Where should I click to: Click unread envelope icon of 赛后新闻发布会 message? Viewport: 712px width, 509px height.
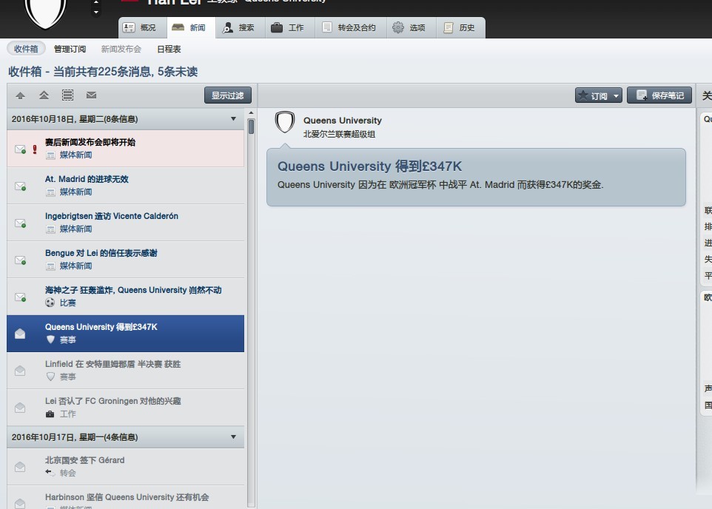click(x=20, y=149)
